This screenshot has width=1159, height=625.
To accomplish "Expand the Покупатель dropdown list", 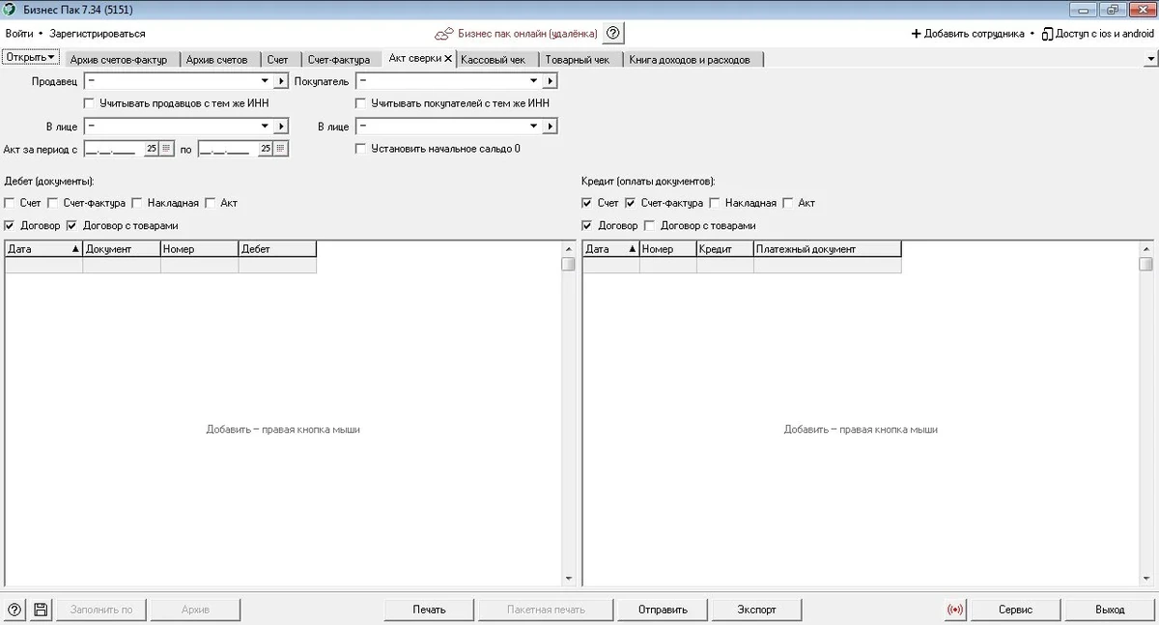I will click(x=534, y=81).
